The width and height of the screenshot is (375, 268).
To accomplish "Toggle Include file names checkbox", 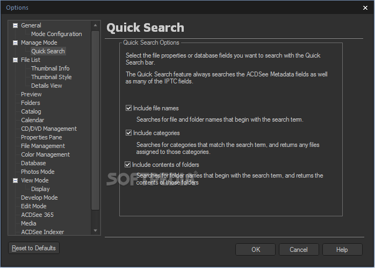I will [x=128, y=108].
